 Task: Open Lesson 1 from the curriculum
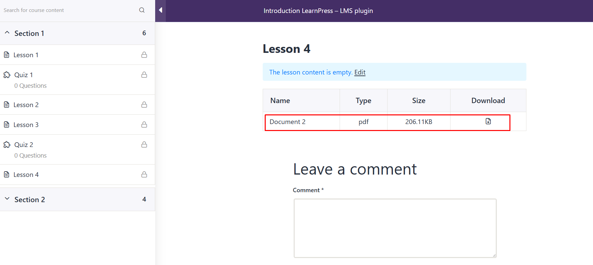point(26,55)
